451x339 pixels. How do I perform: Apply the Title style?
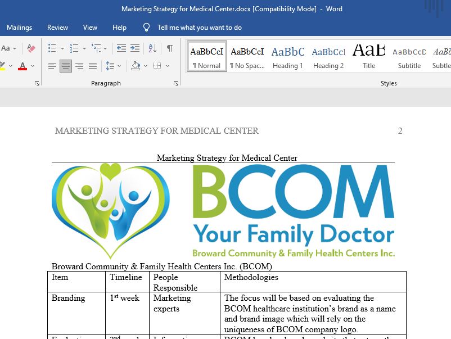(x=369, y=57)
